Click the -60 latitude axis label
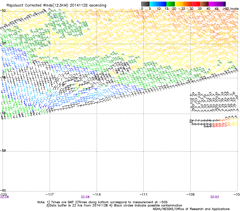240x211 pixels. pyautogui.click(x=3, y=190)
